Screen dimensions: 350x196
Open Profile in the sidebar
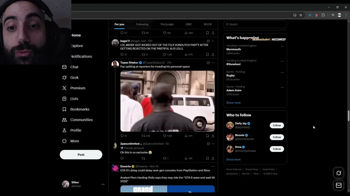click(x=72, y=130)
